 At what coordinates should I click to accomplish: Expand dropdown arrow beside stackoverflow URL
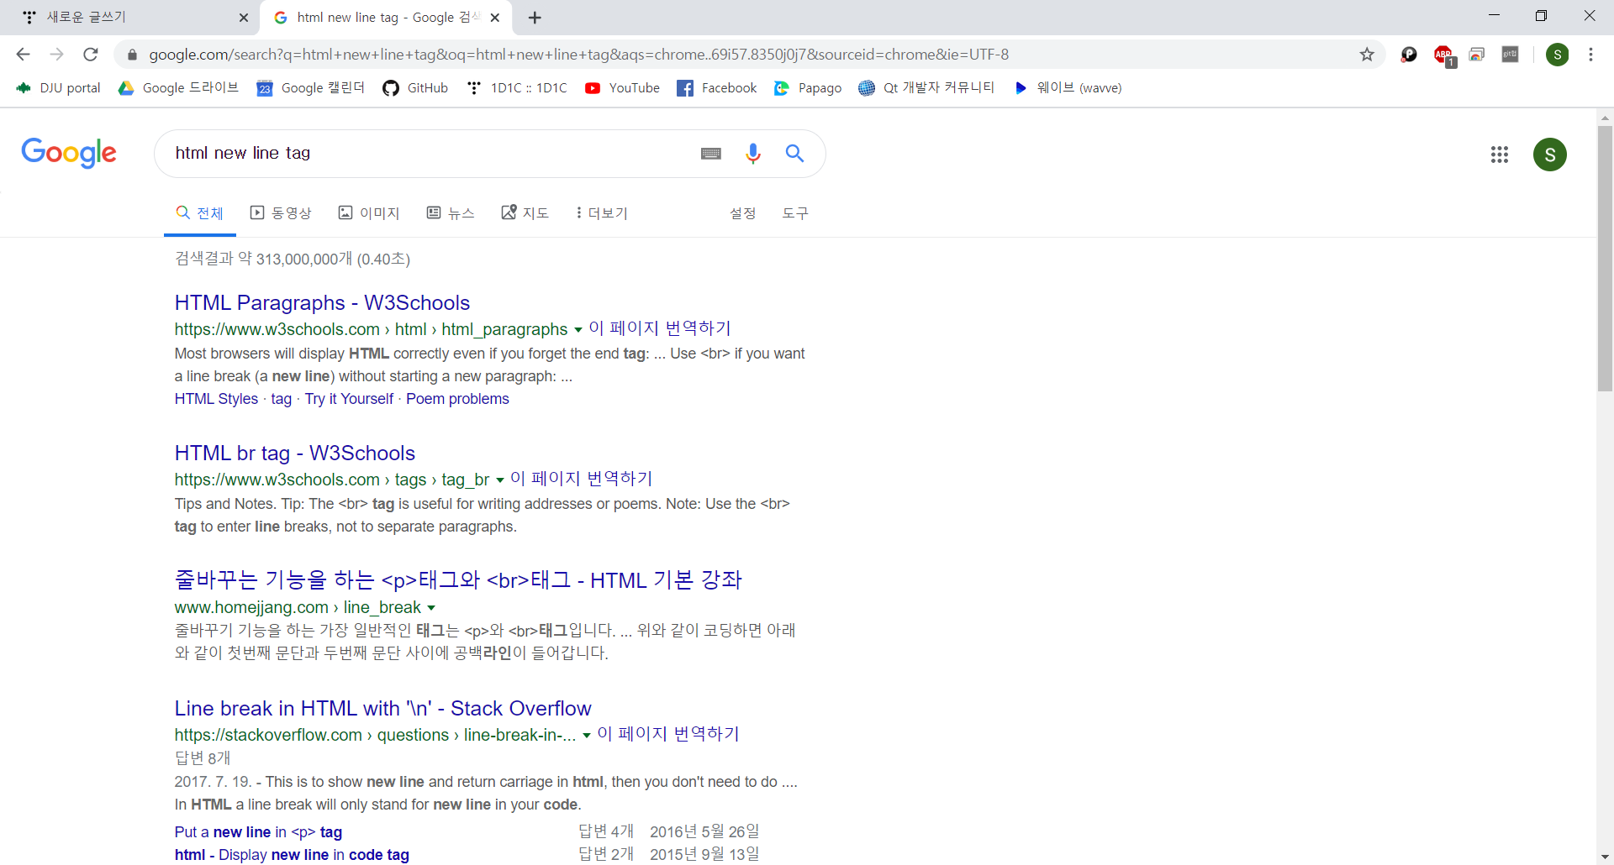tap(586, 736)
